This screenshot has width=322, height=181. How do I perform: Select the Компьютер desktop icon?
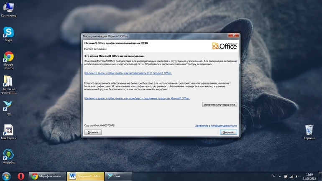click(x=8, y=10)
